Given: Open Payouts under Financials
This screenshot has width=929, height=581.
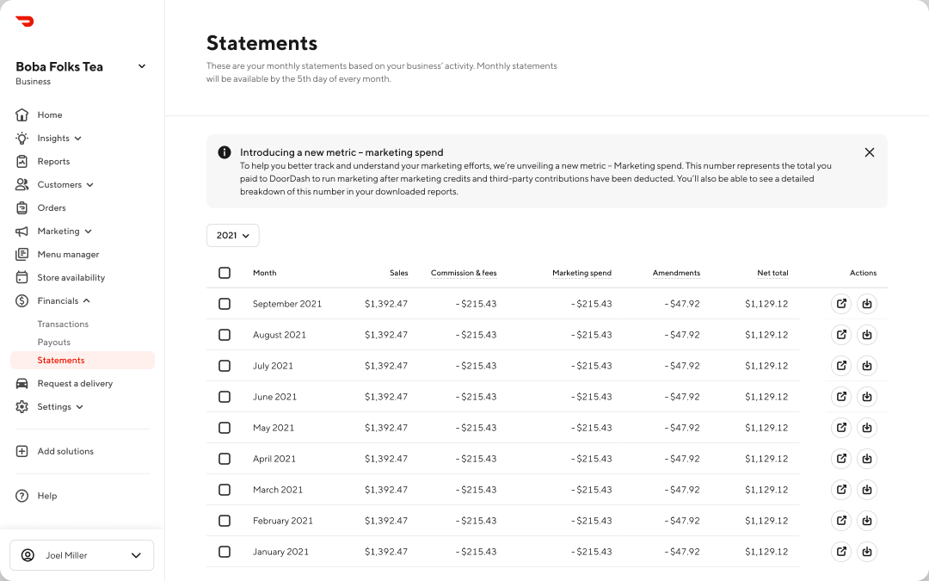Looking at the screenshot, I should (54, 342).
